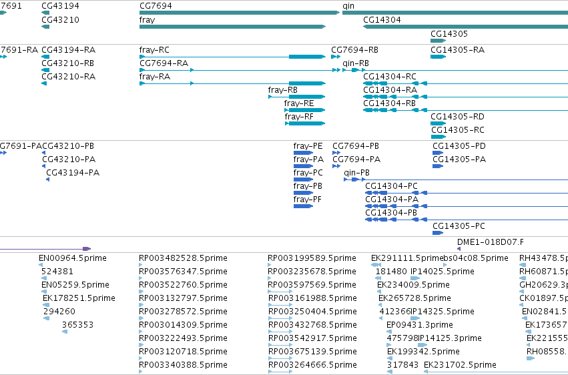Click the CG7694-RA transcript label
This screenshot has width=568, height=375.
(164, 63)
